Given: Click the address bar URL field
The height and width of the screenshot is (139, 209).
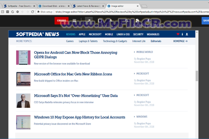Looking at the screenshot, I should point(132,12).
